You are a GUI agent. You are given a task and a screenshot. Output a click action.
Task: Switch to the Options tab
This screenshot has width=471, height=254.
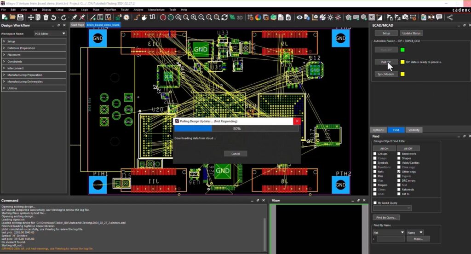(378, 130)
